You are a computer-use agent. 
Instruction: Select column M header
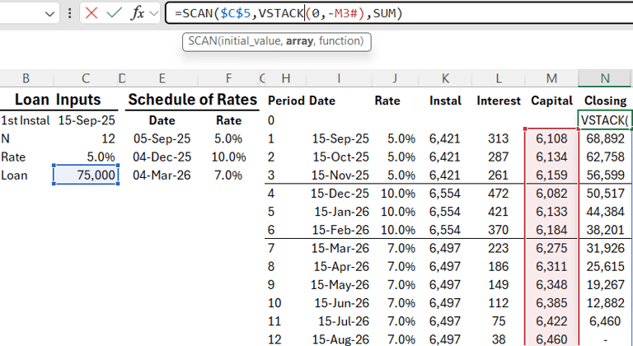(551, 78)
